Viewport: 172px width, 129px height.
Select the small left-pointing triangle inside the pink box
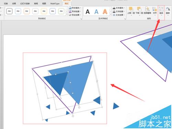click(48, 107)
